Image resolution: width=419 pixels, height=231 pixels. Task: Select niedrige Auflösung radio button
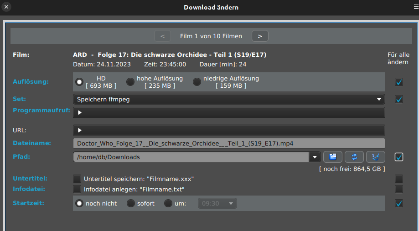click(x=197, y=82)
